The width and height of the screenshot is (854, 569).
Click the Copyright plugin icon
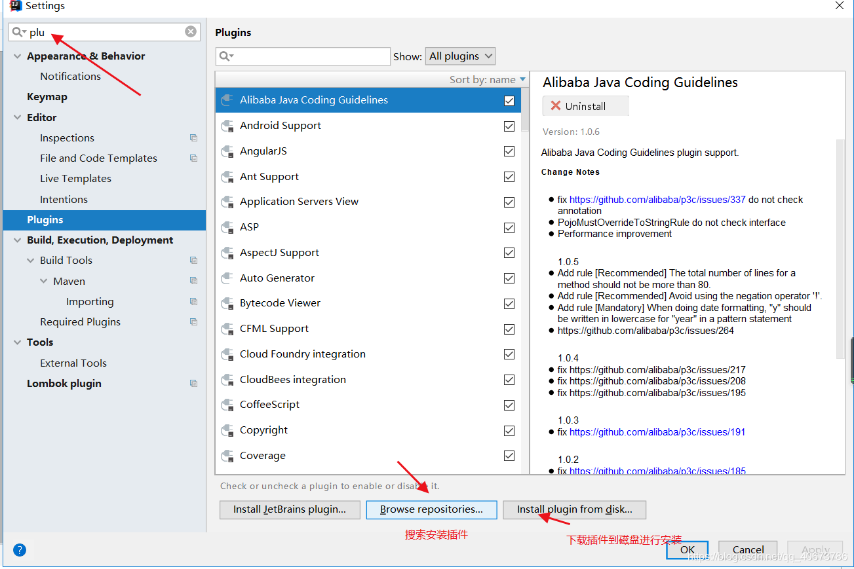[x=227, y=430]
